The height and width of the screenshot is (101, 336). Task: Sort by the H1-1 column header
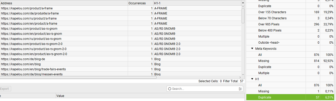(x=197, y=3)
